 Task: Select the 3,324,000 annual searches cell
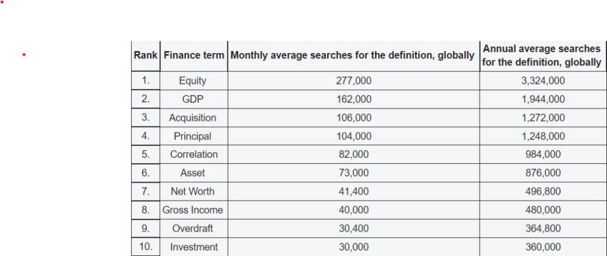point(541,80)
